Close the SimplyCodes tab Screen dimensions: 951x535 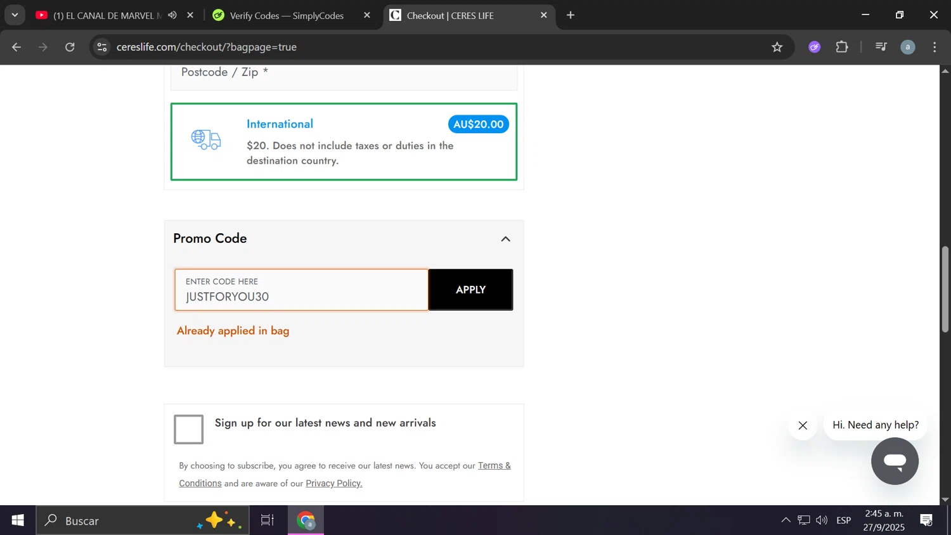pos(366,15)
